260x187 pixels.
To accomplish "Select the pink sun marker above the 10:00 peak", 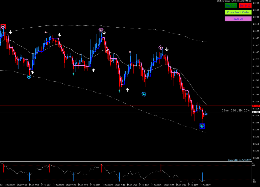I will [x=101, y=30].
